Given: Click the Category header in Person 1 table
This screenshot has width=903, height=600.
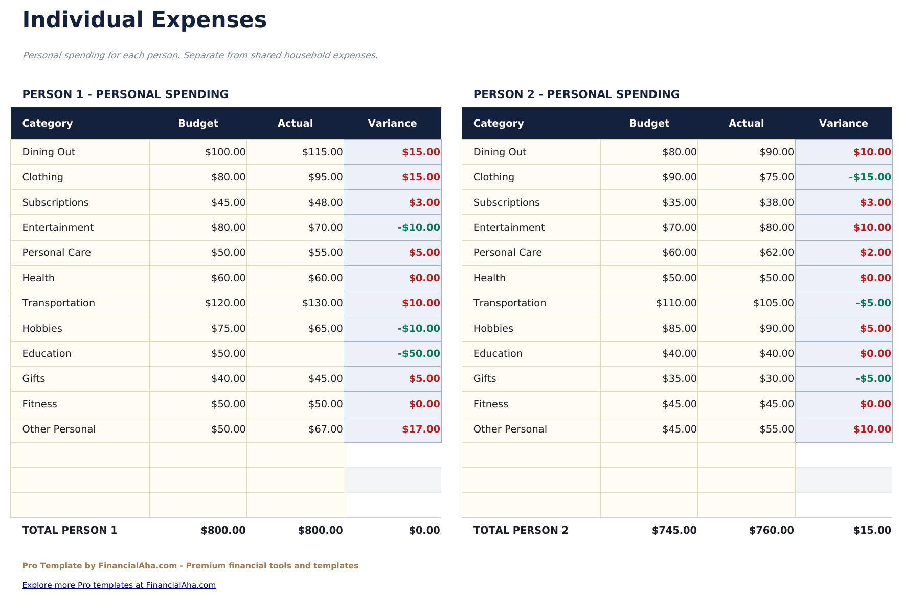Looking at the screenshot, I should [x=47, y=123].
